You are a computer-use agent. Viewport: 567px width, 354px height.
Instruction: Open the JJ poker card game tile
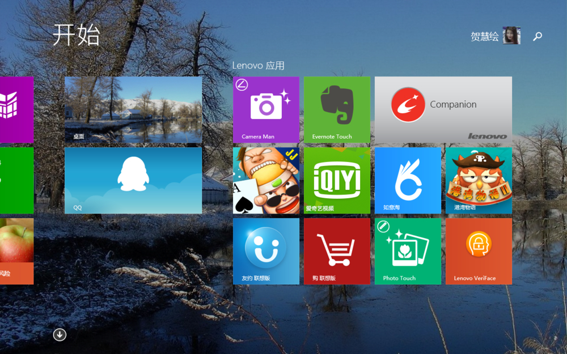click(x=266, y=180)
